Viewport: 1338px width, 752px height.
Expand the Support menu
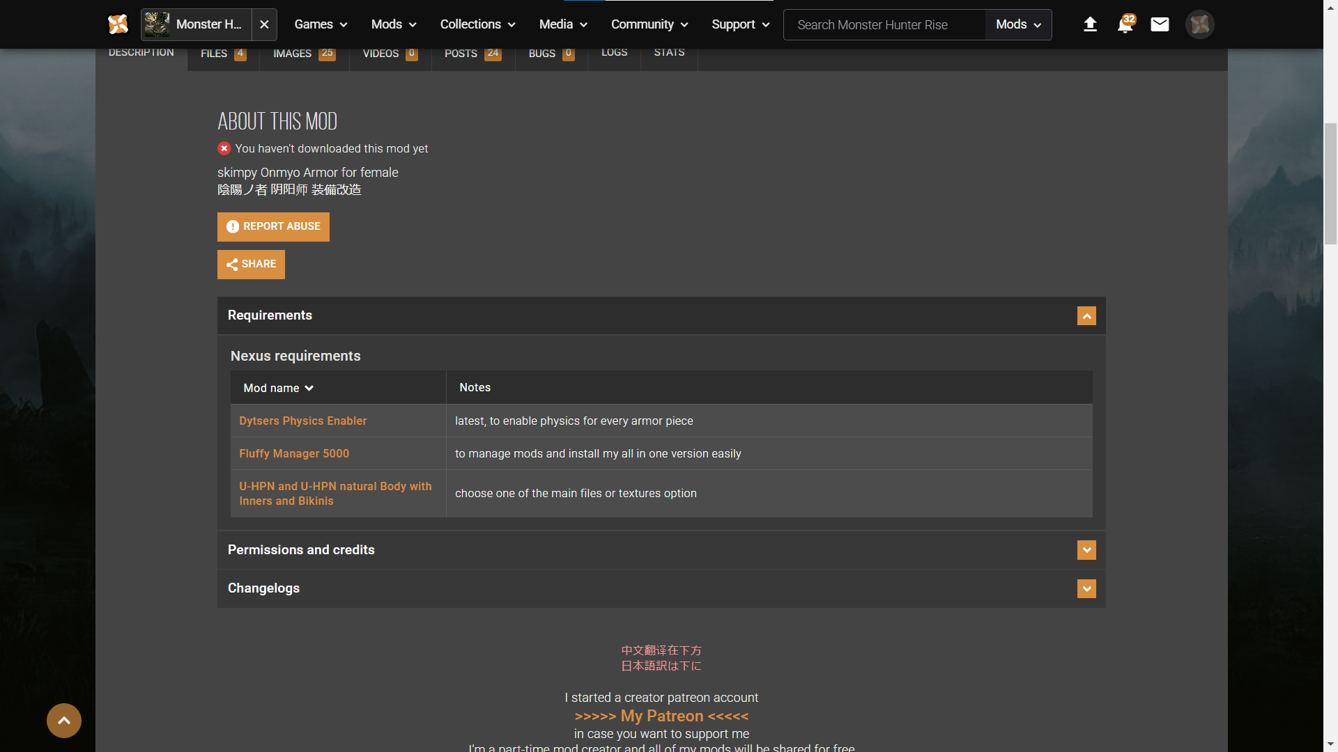click(740, 24)
